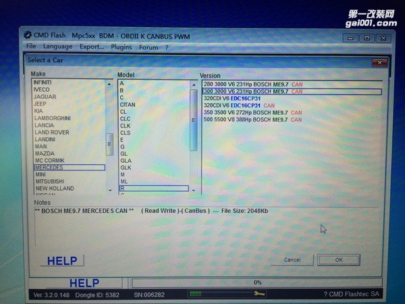This screenshot has height=304, width=405.
Task: Open the Export... menu
Action: (x=91, y=47)
